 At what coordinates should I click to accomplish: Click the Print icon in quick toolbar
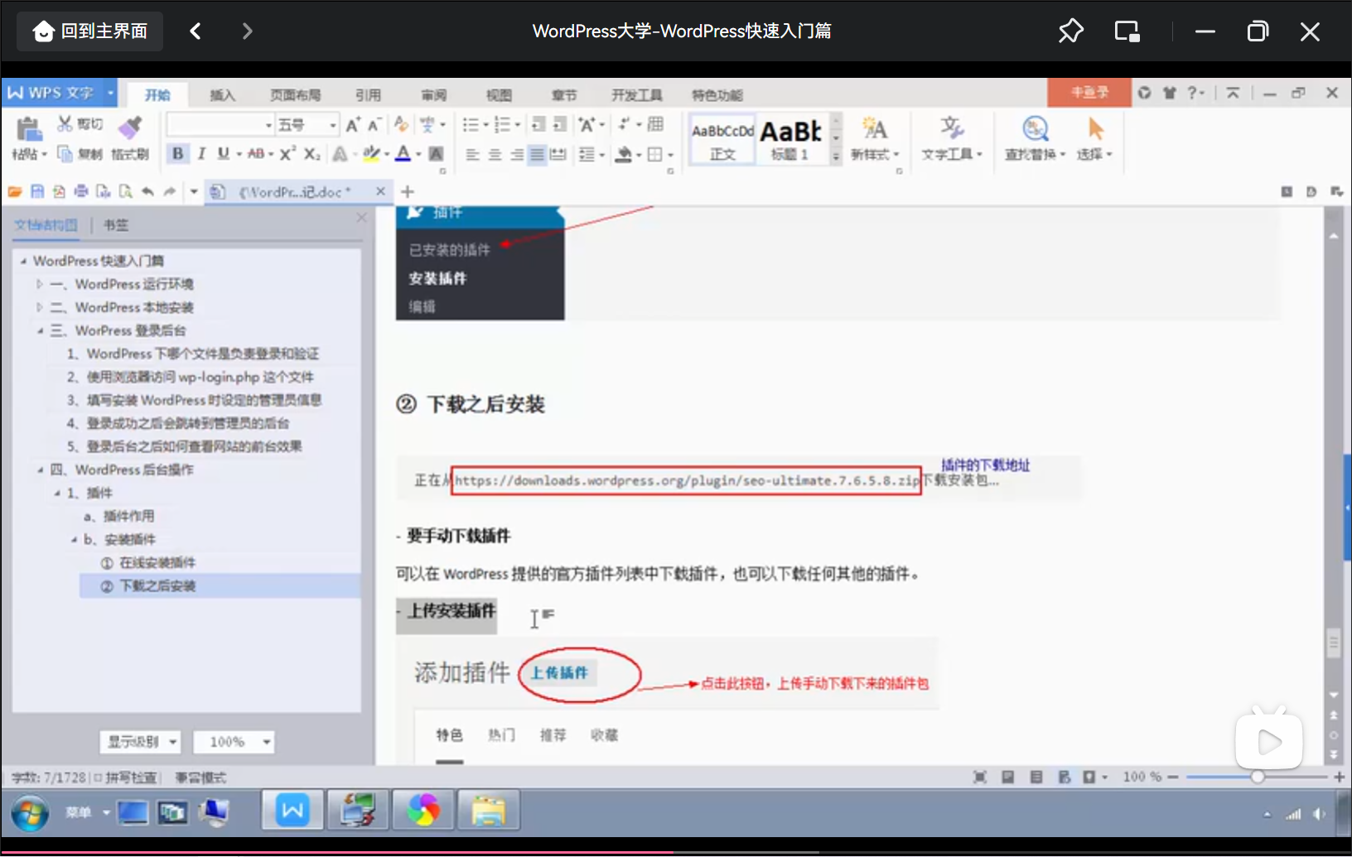click(81, 192)
